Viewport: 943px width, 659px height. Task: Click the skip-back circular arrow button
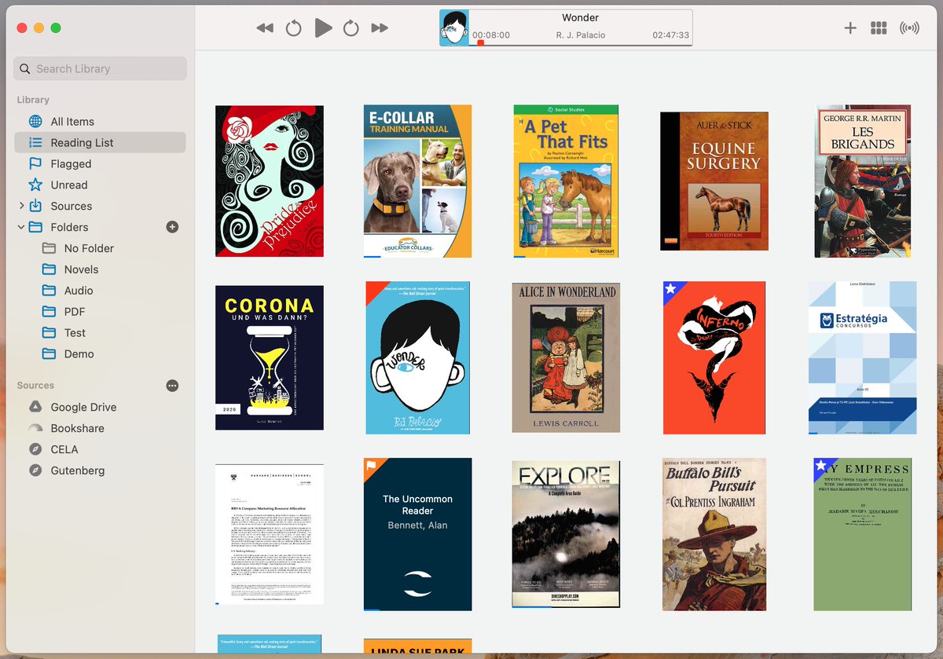coord(293,28)
